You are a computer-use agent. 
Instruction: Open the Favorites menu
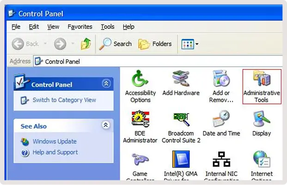pos(80,27)
